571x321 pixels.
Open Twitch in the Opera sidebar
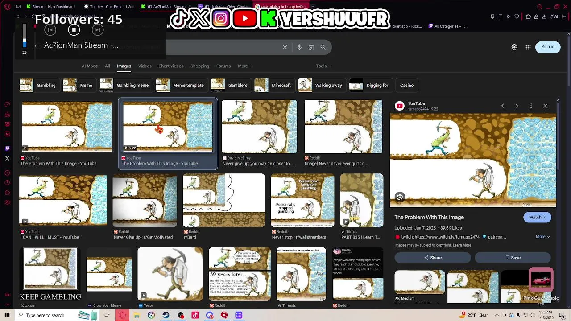7,148
